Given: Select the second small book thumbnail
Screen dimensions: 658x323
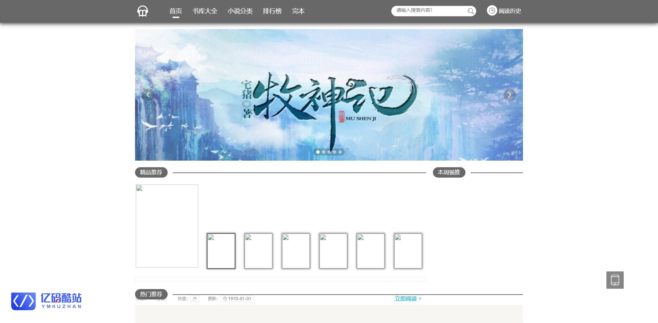Looking at the screenshot, I should pos(258,251).
